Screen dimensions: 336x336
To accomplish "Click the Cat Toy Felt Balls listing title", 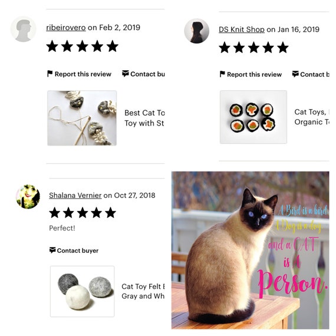I will 143,291.
